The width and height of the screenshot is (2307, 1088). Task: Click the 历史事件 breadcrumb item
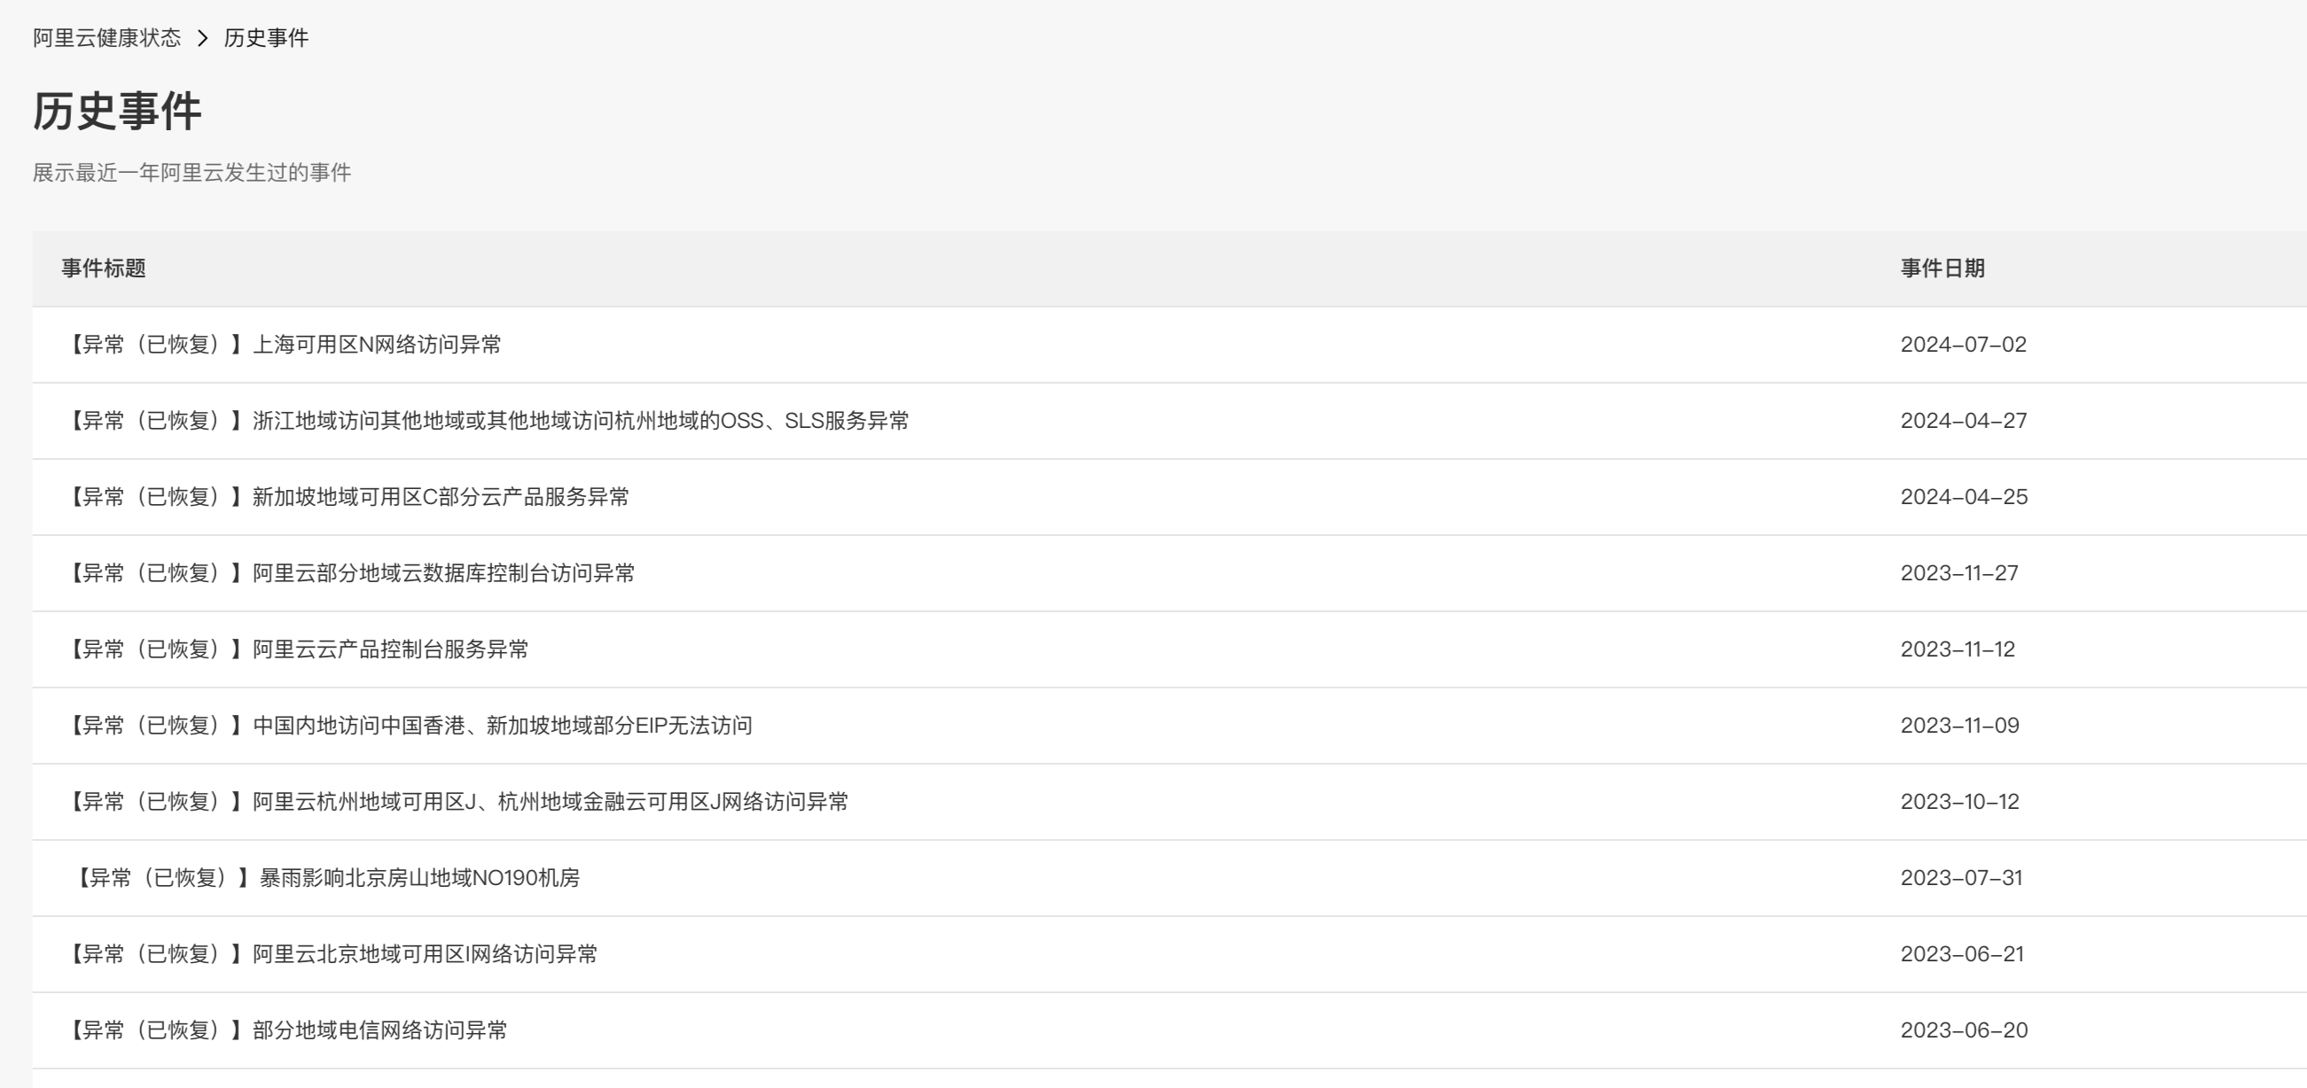[266, 37]
